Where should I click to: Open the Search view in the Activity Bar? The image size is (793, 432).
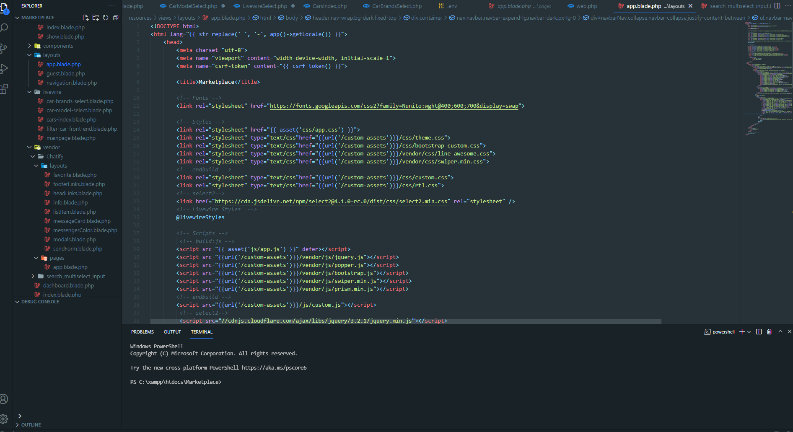(5, 27)
